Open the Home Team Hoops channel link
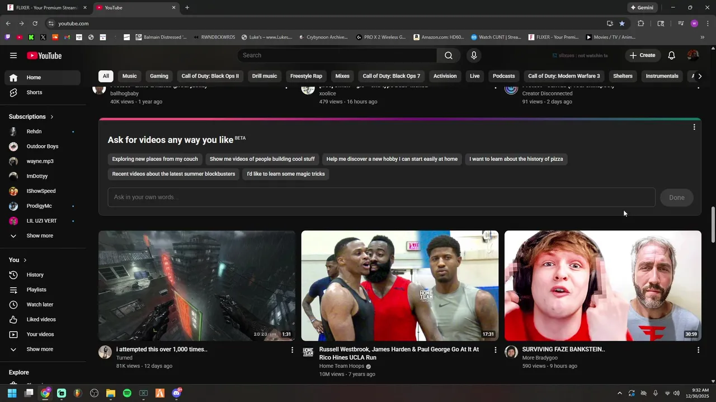Image resolution: width=716 pixels, height=402 pixels. [342, 366]
